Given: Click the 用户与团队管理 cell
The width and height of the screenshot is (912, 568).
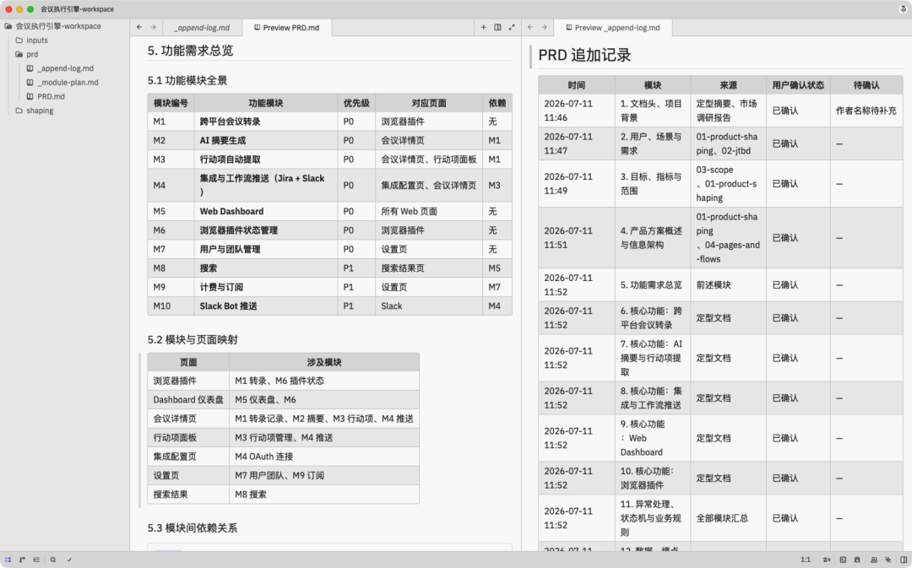Looking at the screenshot, I should [x=266, y=249].
